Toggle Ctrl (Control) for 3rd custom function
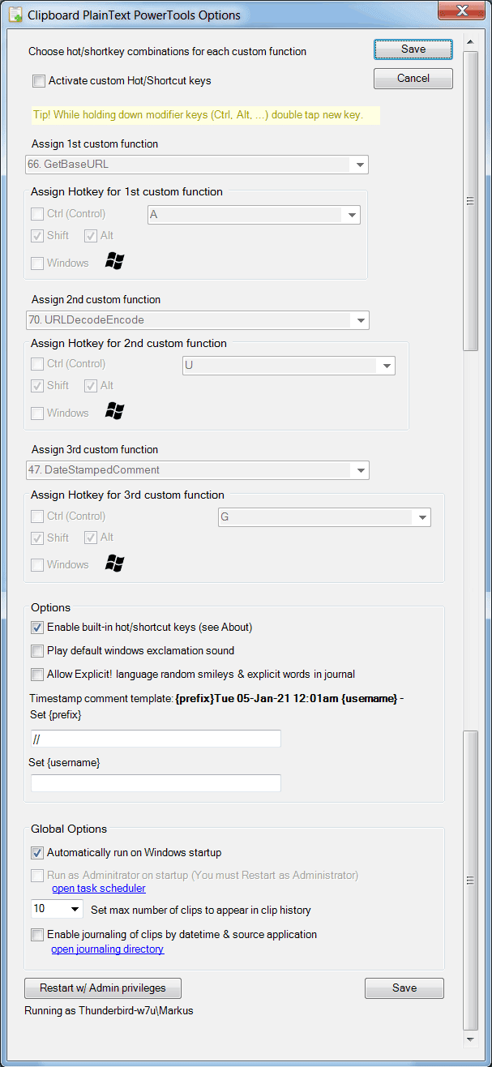 37,516
